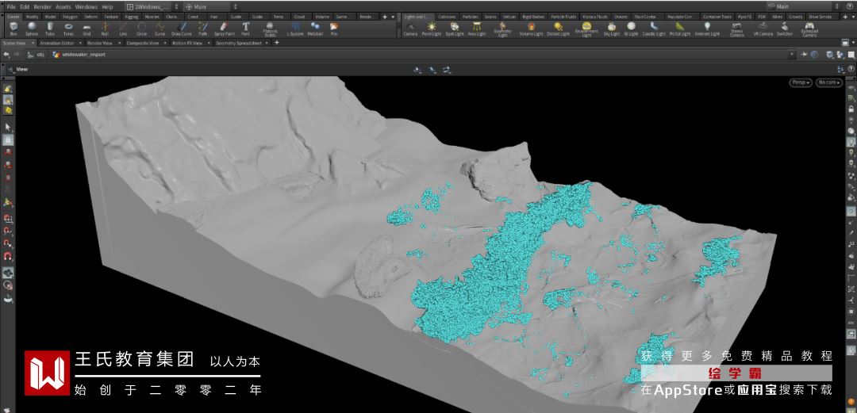Viewport: 857px width, 413px height.
Task: Open the Render menu
Action: click(x=42, y=6)
